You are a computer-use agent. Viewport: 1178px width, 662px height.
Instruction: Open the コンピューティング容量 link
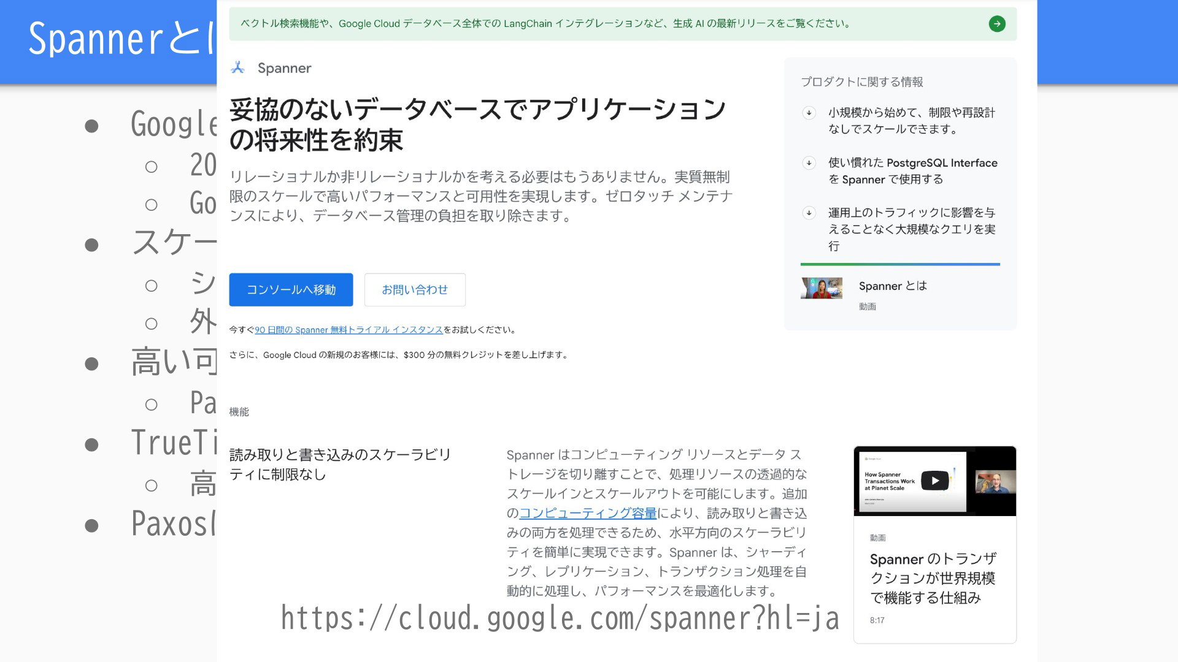[588, 513]
